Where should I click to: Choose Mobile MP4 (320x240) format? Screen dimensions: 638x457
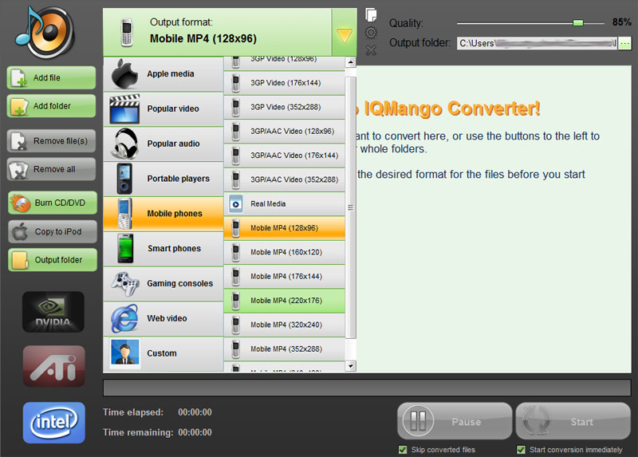point(285,325)
